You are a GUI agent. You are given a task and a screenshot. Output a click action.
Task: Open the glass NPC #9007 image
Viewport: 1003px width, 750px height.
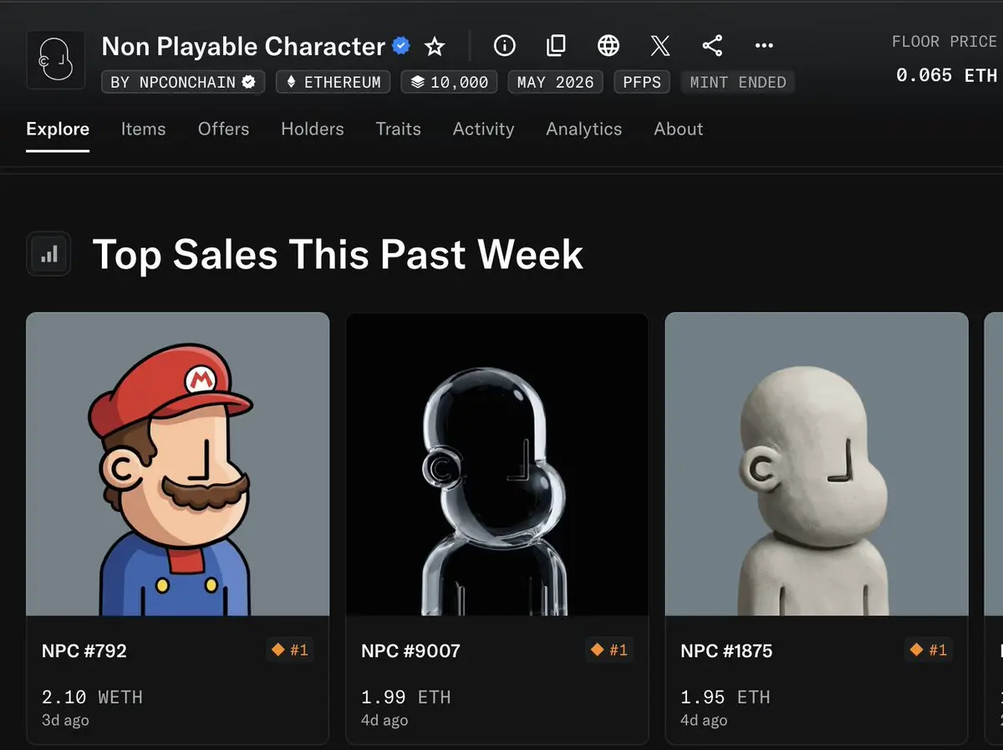click(x=497, y=464)
